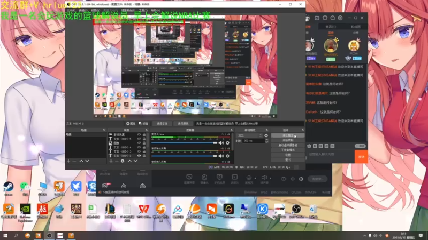The width and height of the screenshot is (428, 240).
Task: Click orange 发送 send button in chat
Action: (x=361, y=157)
